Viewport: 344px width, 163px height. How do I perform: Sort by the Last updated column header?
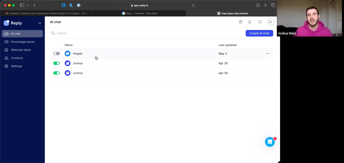coord(227,45)
